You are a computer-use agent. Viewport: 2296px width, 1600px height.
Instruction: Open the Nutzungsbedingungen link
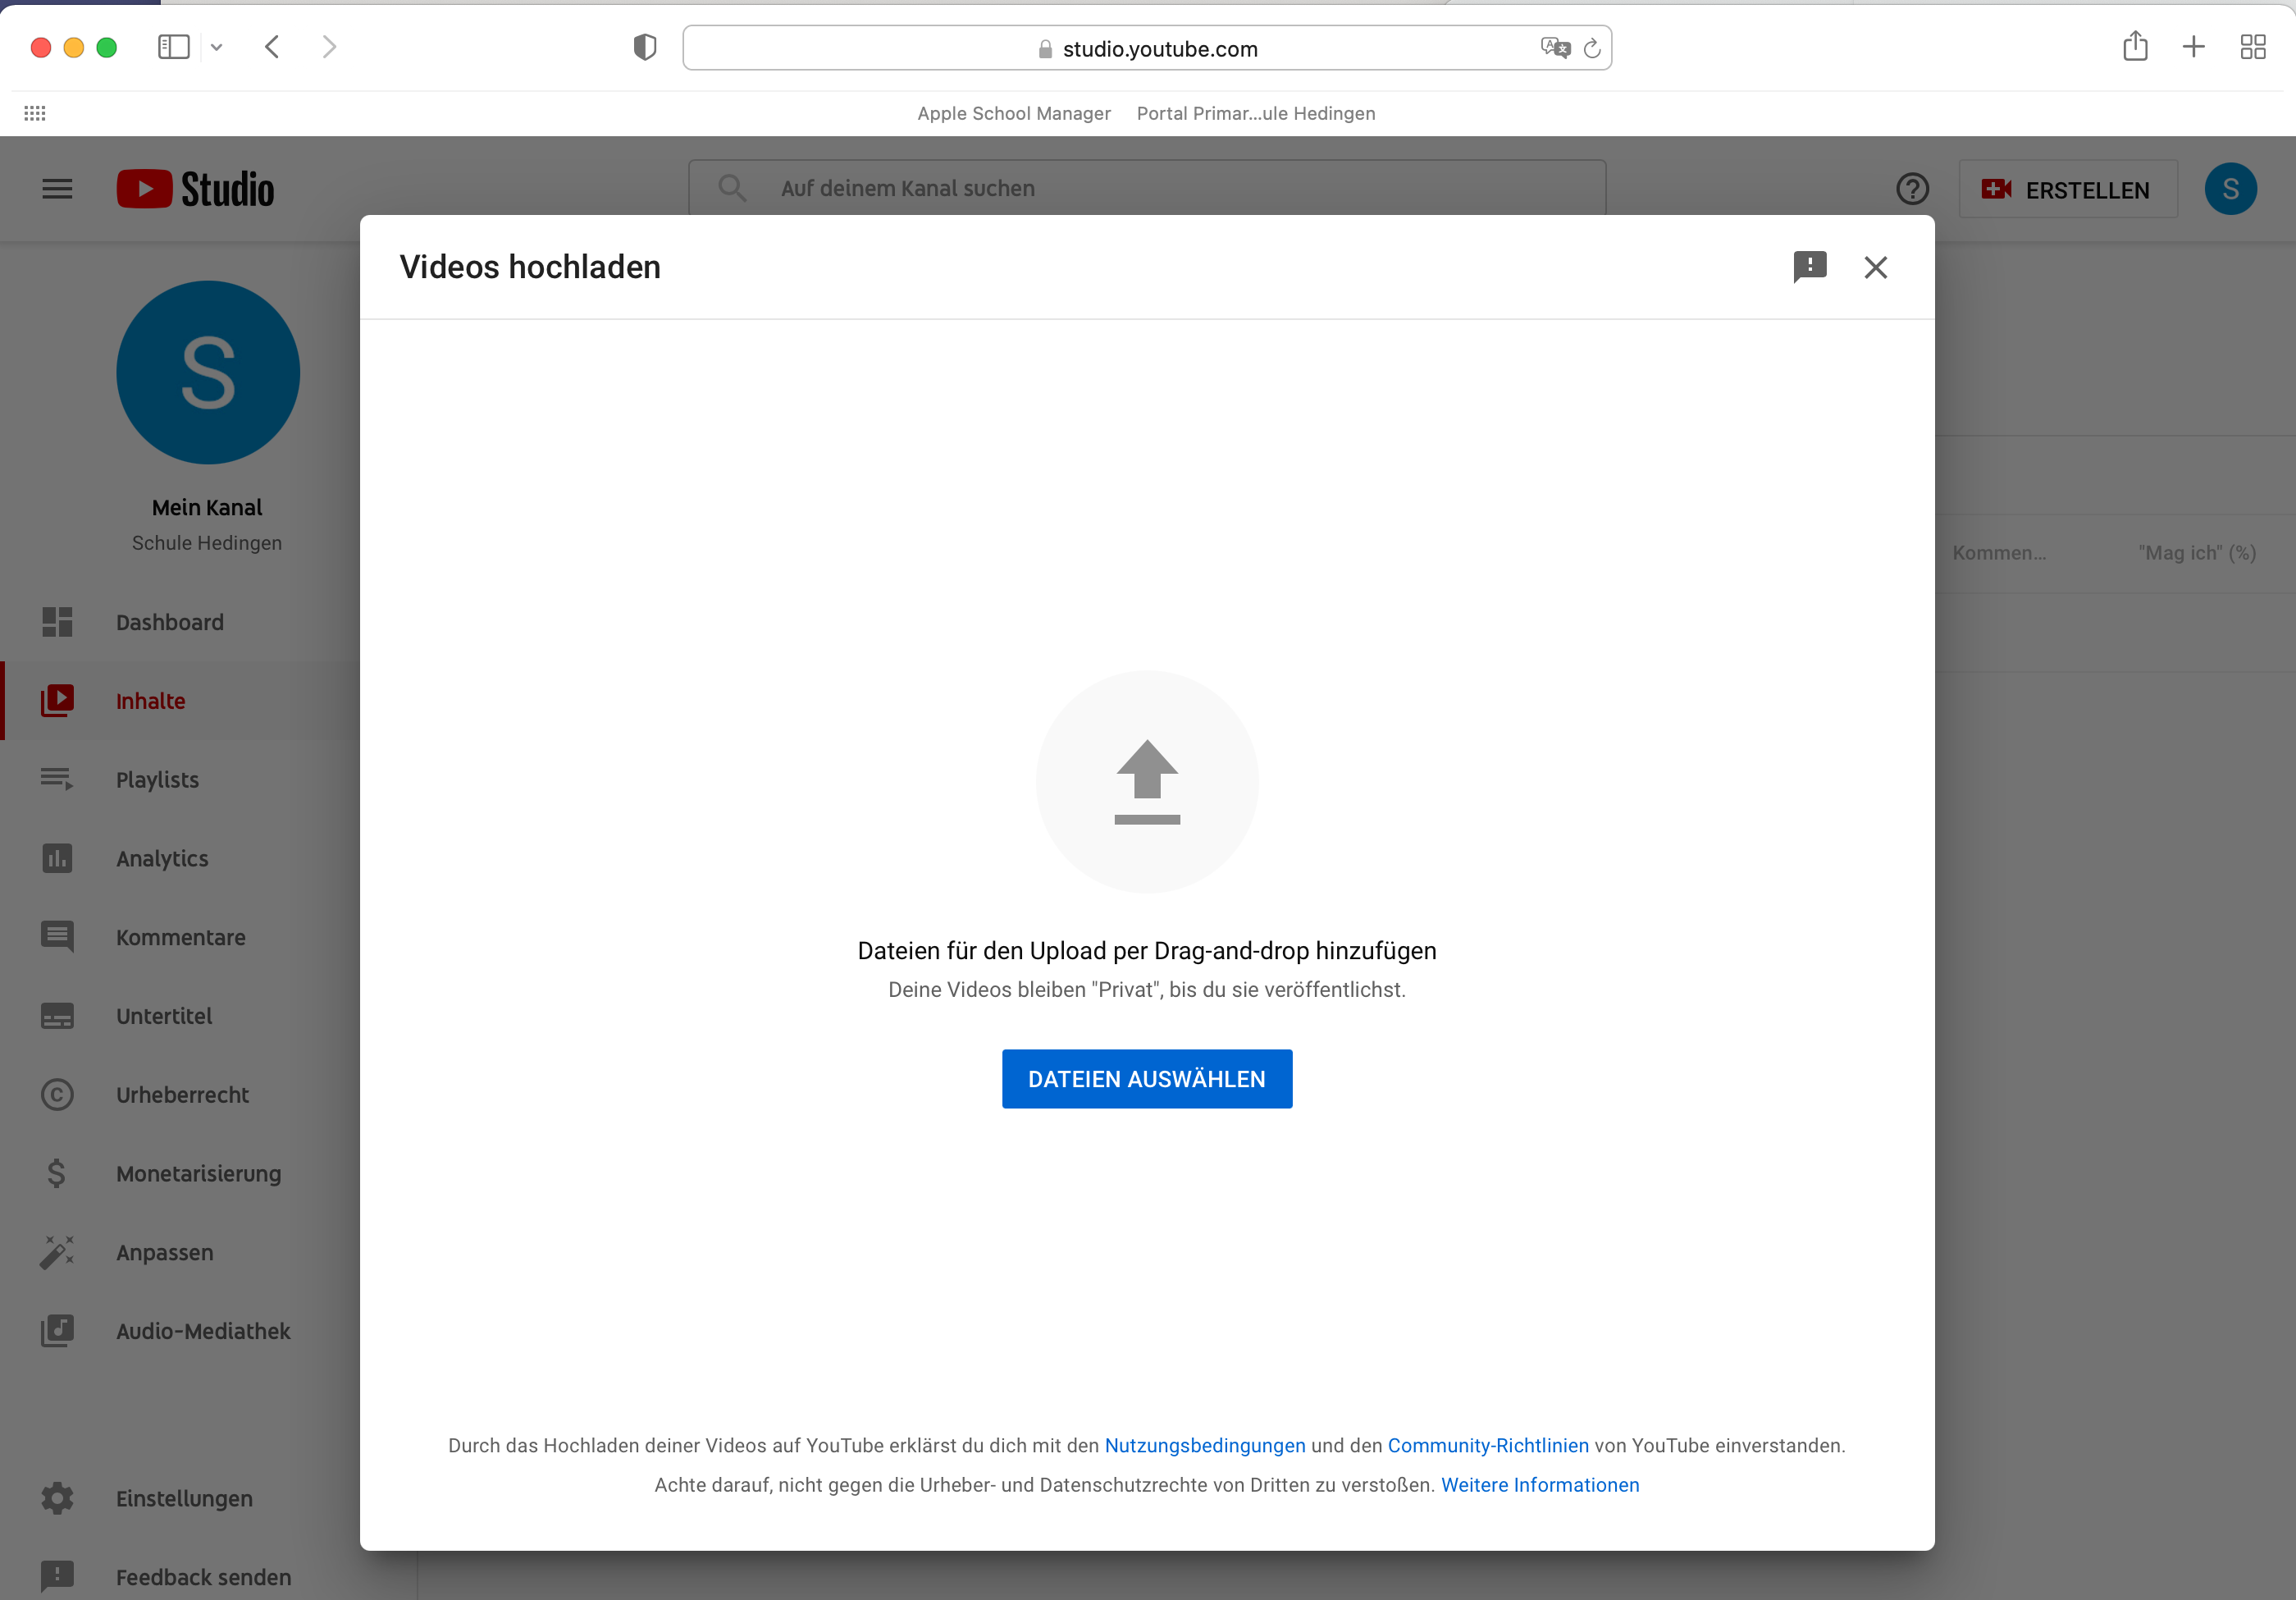1204,1445
